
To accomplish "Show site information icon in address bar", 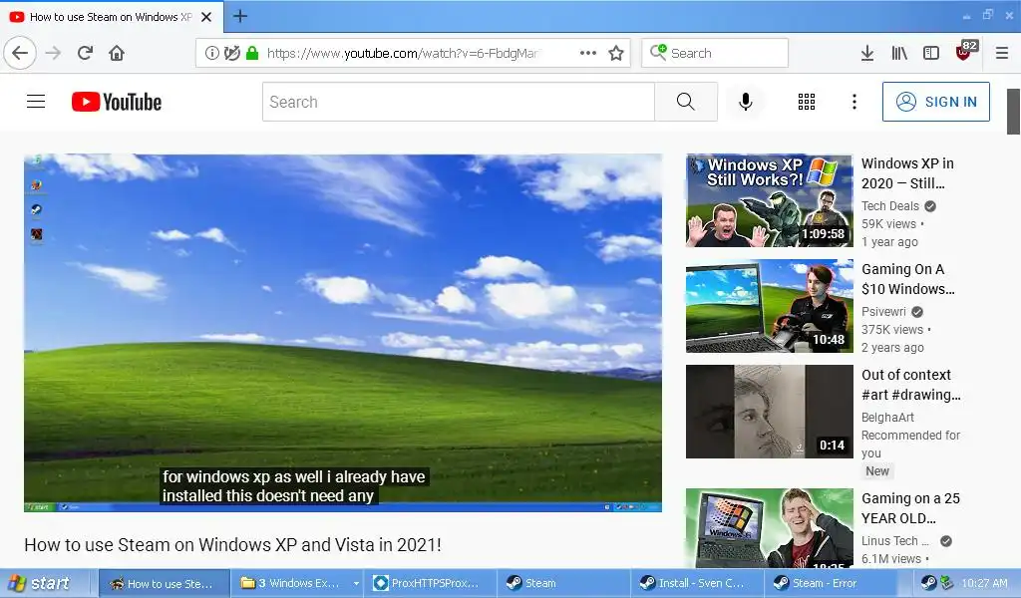I will (x=211, y=53).
